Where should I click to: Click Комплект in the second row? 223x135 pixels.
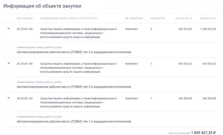click(132, 64)
